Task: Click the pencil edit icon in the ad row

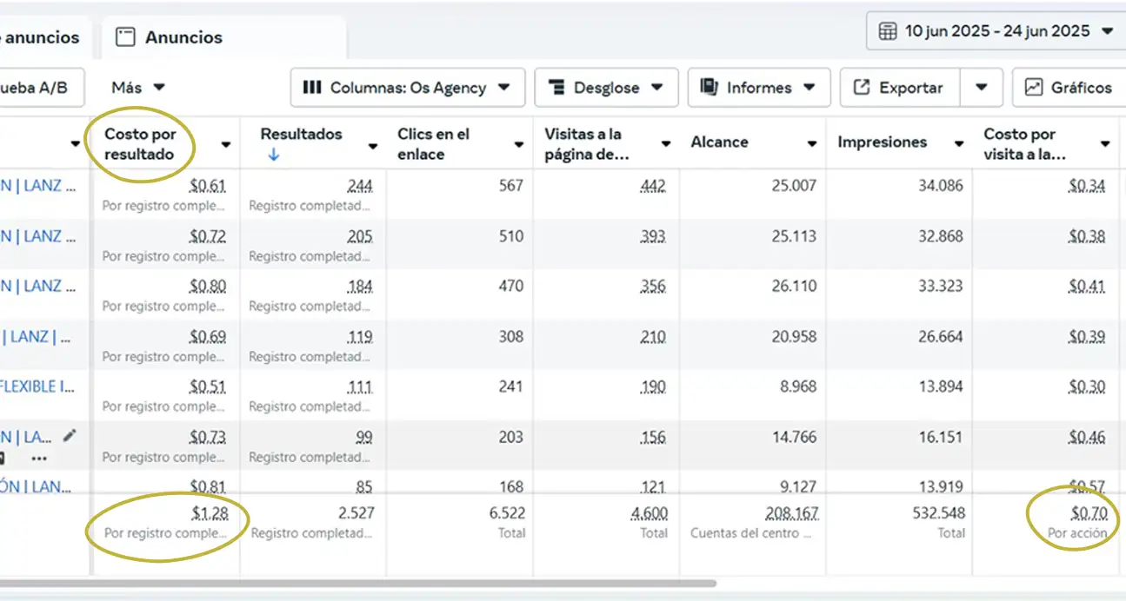Action: click(x=70, y=436)
